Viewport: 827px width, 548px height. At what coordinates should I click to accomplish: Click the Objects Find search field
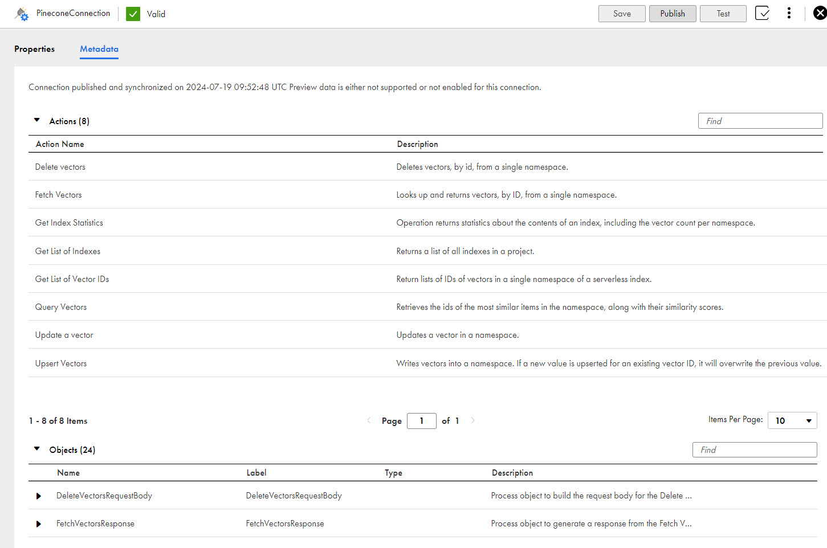[755, 449]
